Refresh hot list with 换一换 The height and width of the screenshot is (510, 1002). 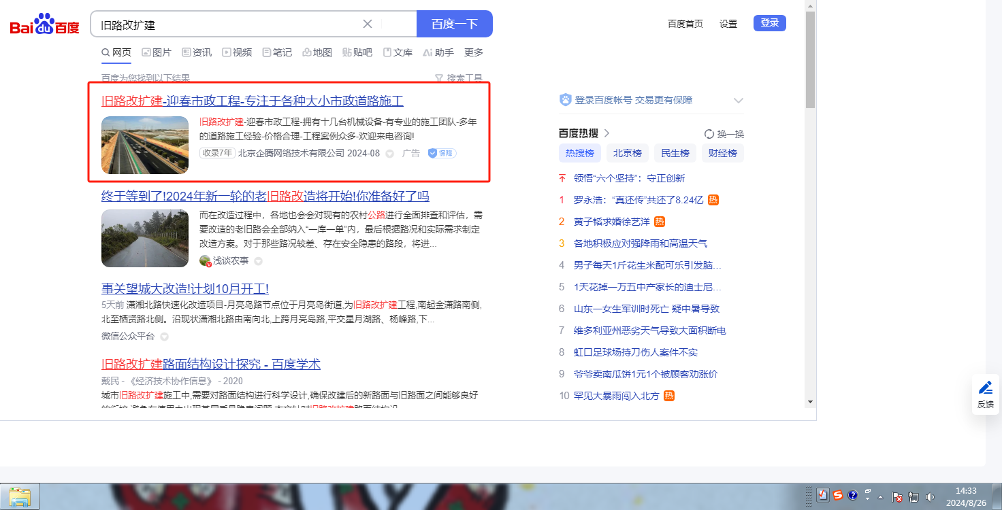(x=724, y=134)
